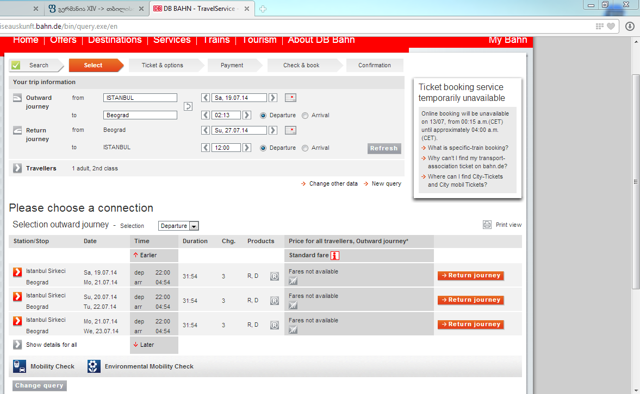The width and height of the screenshot is (640, 394).
Task: Increase outward departure time 02:13
Action: (x=246, y=115)
